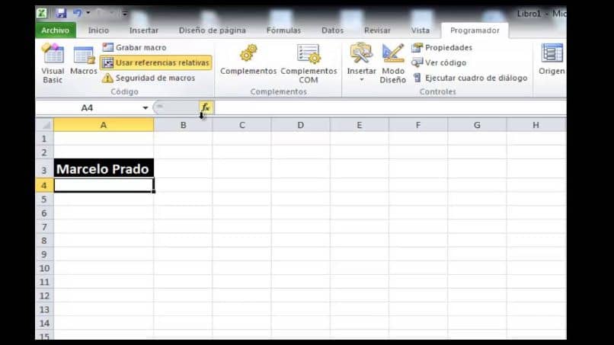Click the Undo arrow icon

pyautogui.click(x=77, y=13)
